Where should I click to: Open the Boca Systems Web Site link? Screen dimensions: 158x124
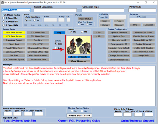coord(20,121)
